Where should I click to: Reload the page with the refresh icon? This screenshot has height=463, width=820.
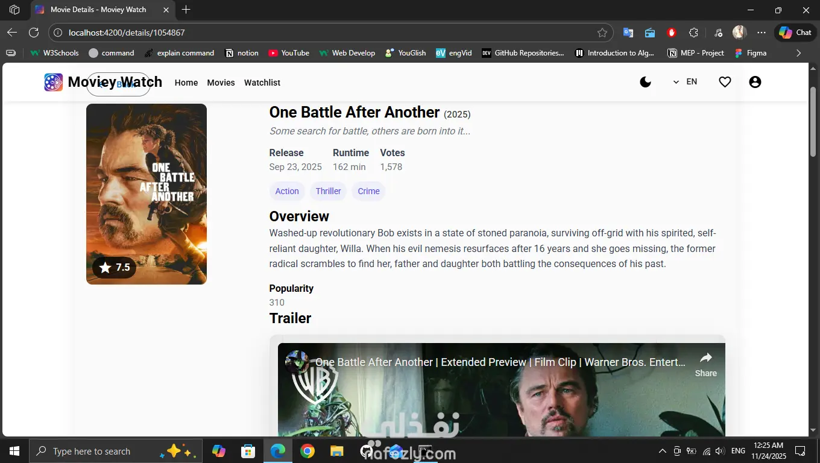click(34, 33)
